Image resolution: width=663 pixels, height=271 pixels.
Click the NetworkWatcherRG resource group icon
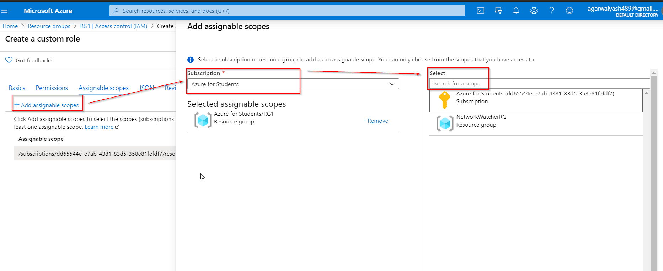[x=445, y=123]
